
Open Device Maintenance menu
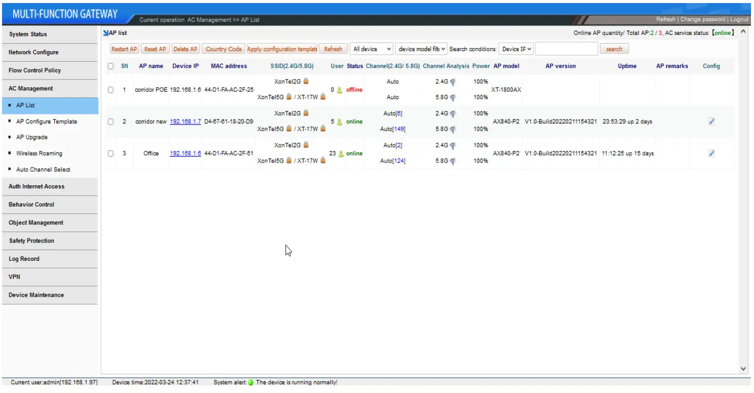point(49,295)
